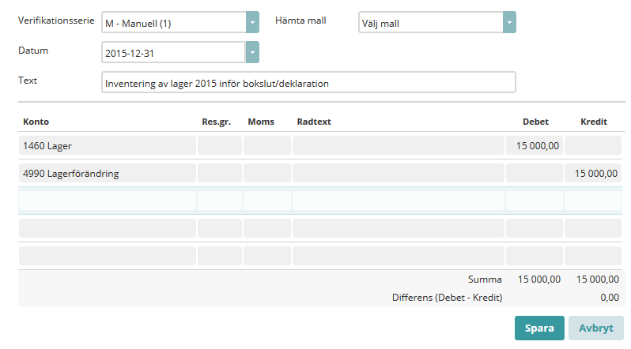
Task: Save the verification with Spara
Action: [x=539, y=328]
